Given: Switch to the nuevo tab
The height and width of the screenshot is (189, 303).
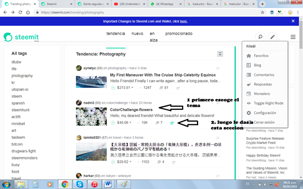Looking at the screenshot, I should 137,33.
